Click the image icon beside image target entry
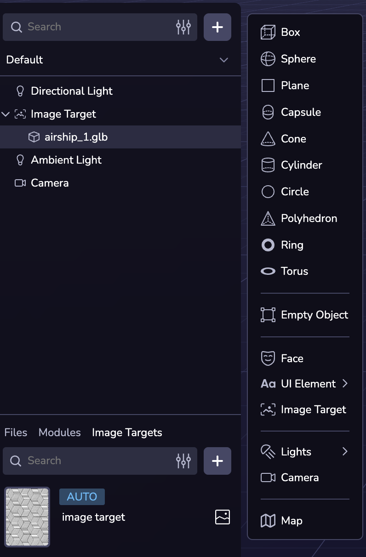 [x=223, y=517]
